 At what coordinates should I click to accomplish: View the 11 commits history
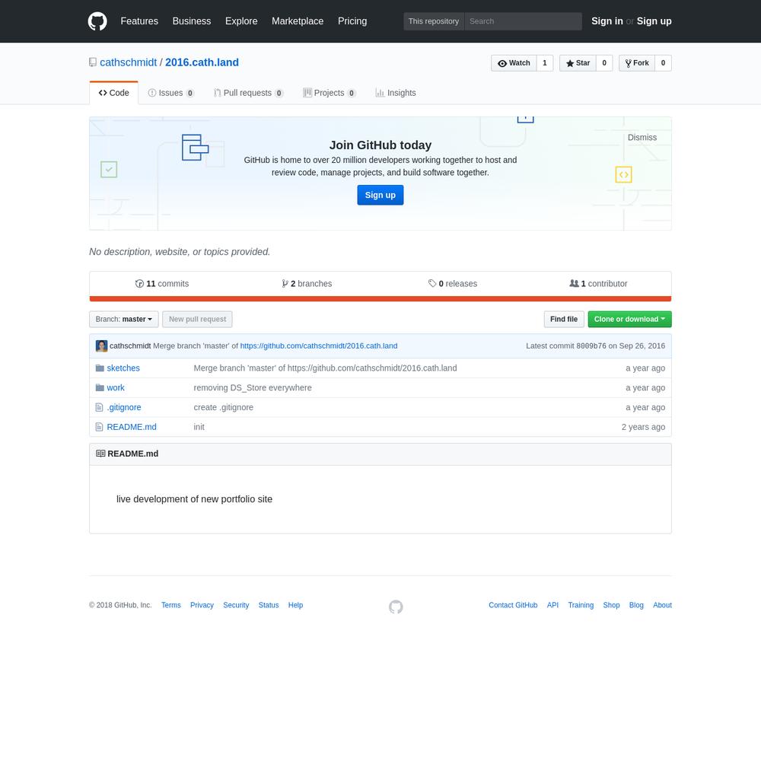tap(162, 283)
